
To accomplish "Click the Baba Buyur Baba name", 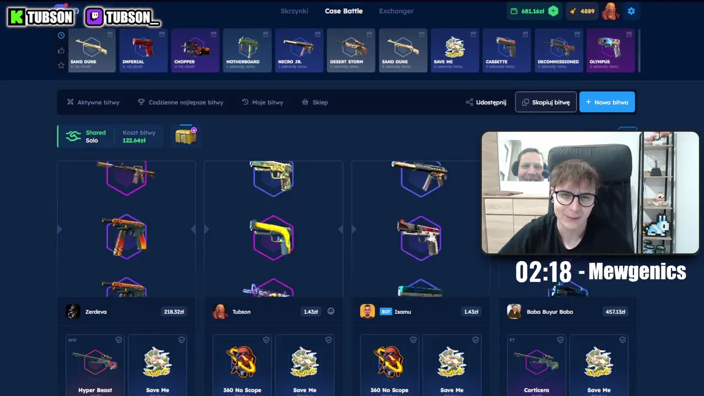I will coord(550,312).
